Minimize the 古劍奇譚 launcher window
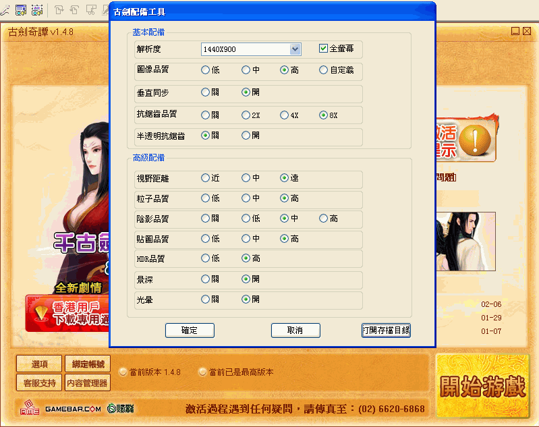 [x=515, y=31]
